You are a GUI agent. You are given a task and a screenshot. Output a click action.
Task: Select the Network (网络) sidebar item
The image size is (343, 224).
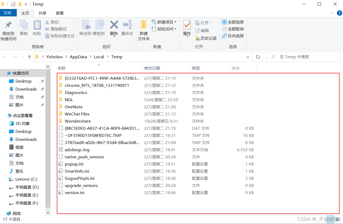point(14,213)
